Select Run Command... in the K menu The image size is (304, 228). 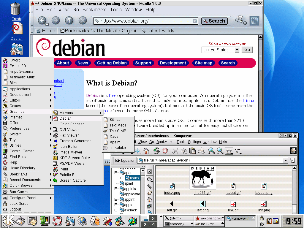point(28,192)
